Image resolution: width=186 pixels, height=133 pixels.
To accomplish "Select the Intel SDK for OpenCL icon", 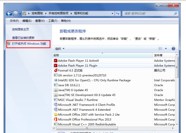I will [x=56, y=80].
